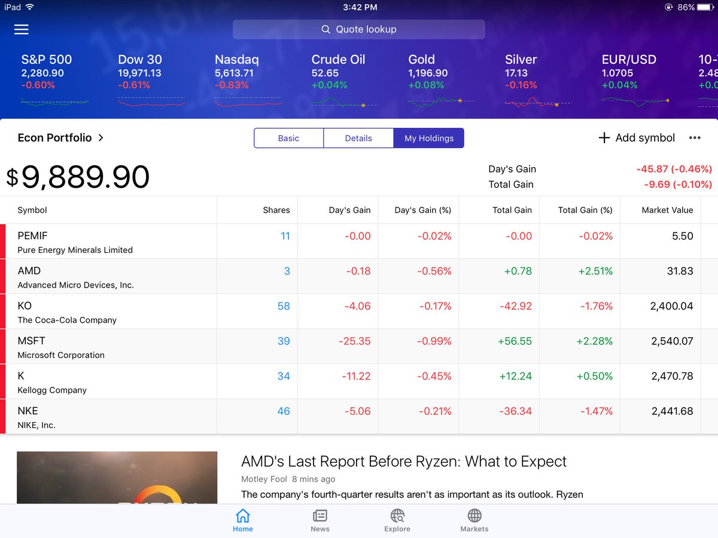The height and width of the screenshot is (538, 718).
Task: Tap Kellogg shares count 34
Action: [284, 376]
